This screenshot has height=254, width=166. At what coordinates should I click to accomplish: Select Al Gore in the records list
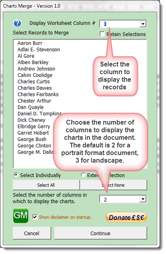(26, 56)
